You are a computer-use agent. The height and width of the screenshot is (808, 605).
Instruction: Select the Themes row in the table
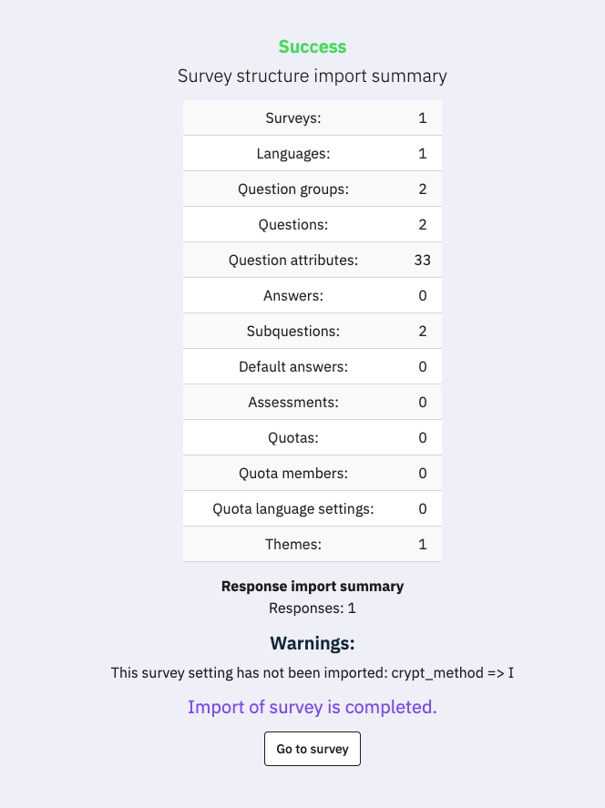[313, 545]
